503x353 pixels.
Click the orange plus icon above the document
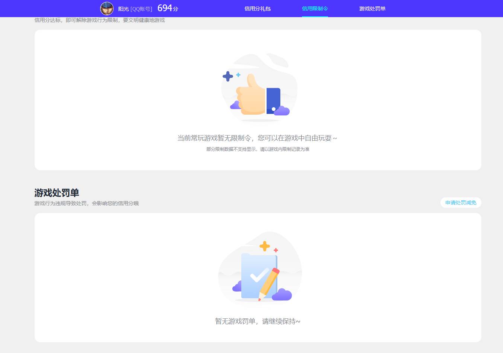click(265, 245)
